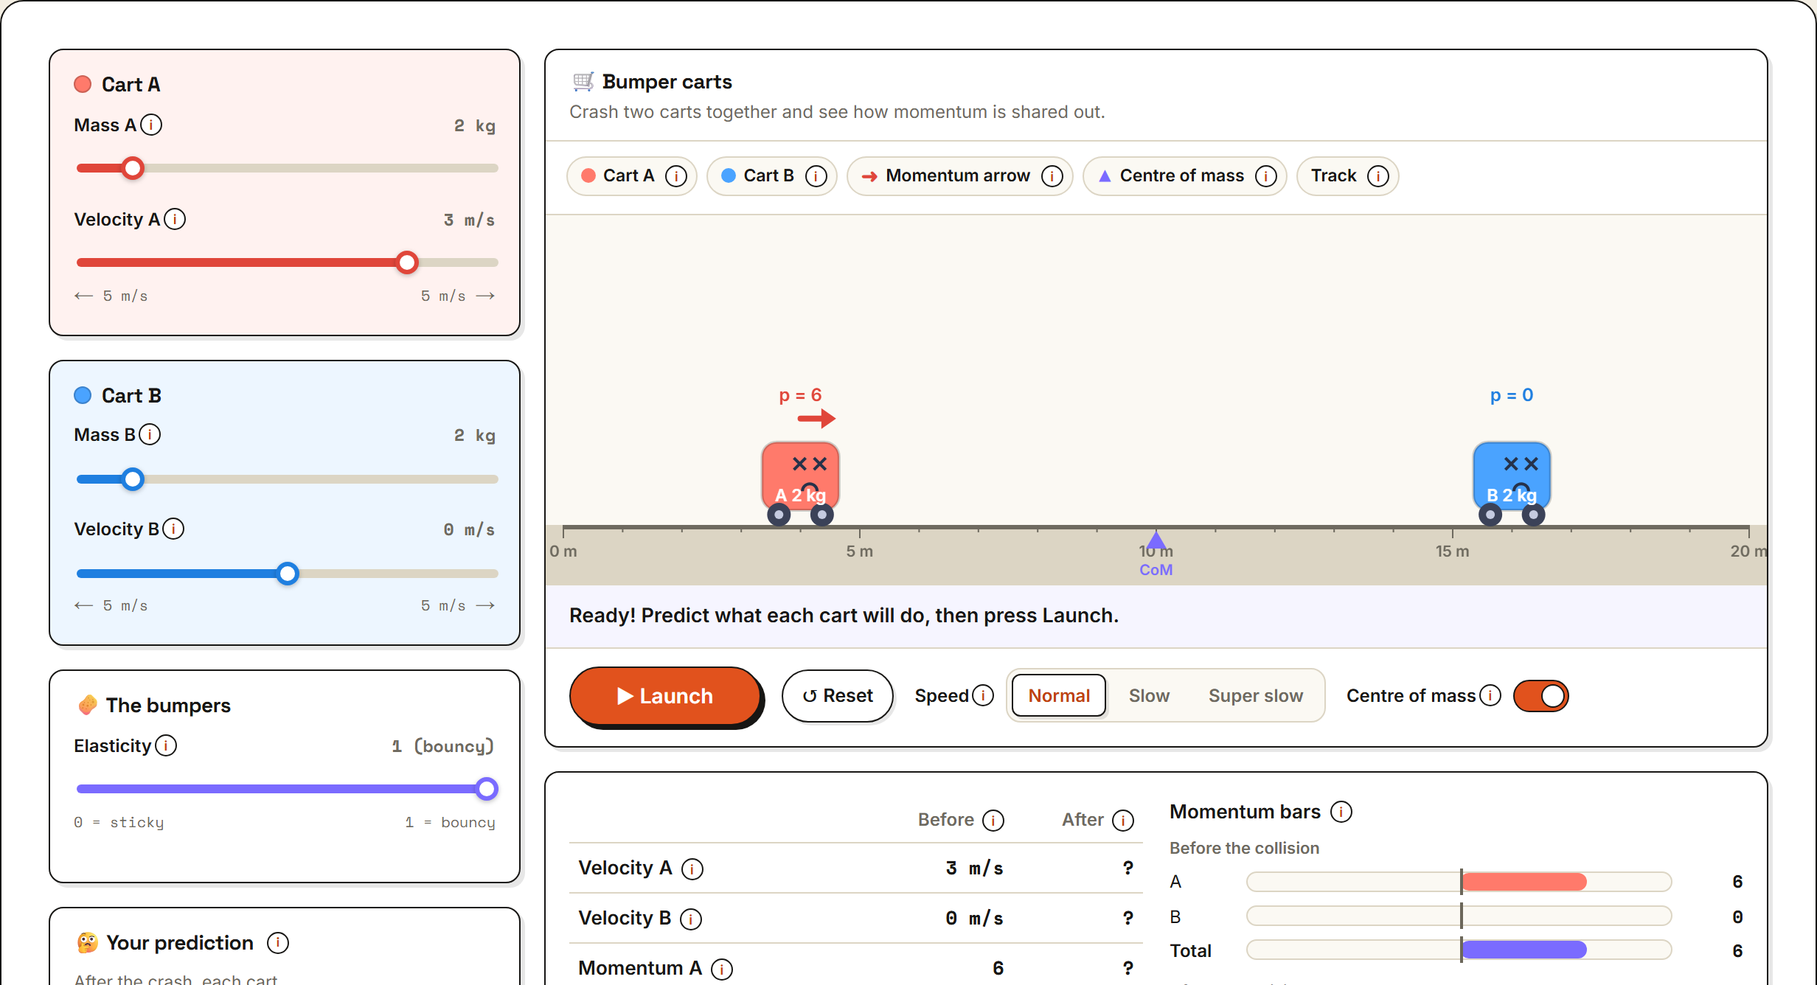Show info for Track legend chip
The width and height of the screenshot is (1817, 985).
coord(1377,176)
